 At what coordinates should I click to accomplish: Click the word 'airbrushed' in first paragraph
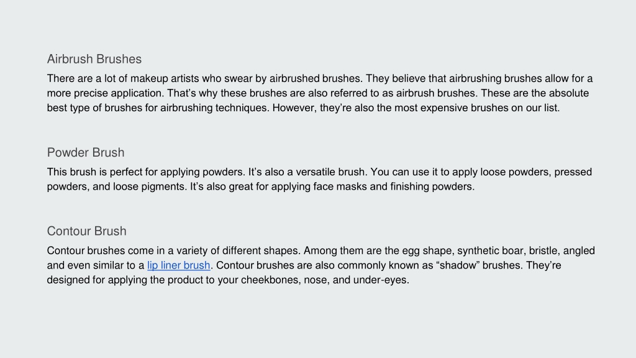(x=294, y=78)
